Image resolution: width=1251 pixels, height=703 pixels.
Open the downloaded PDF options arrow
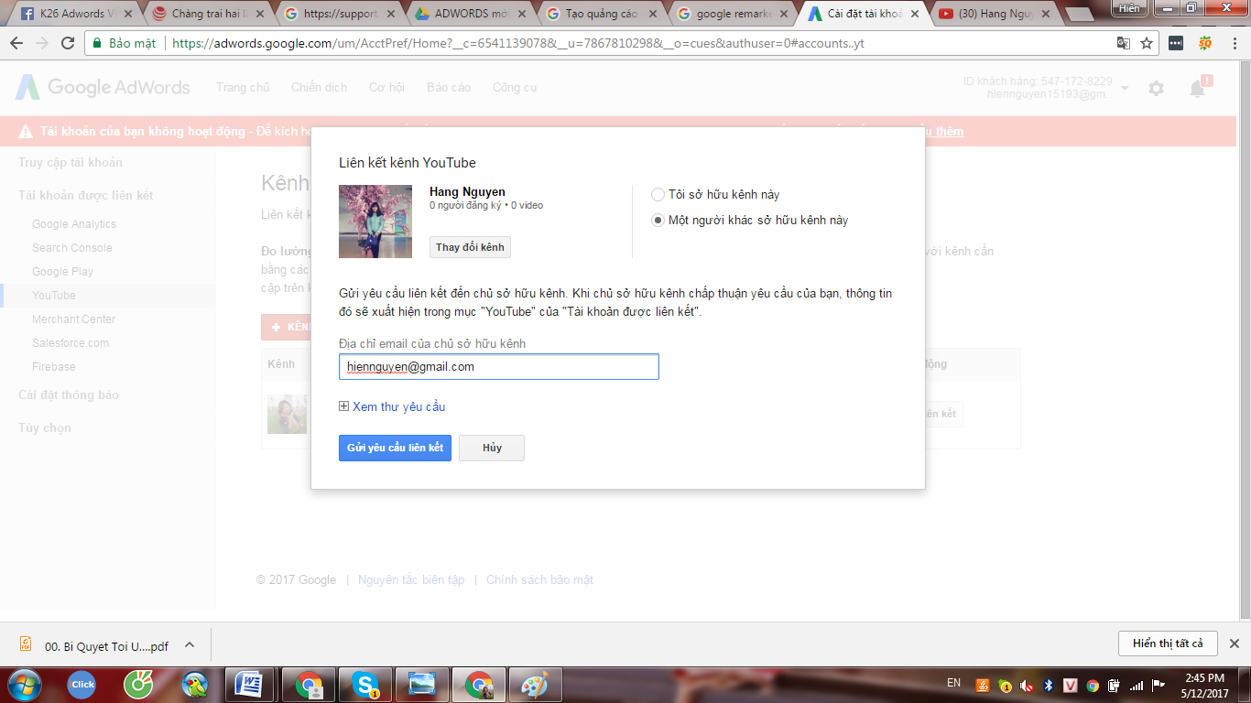pyautogui.click(x=190, y=644)
